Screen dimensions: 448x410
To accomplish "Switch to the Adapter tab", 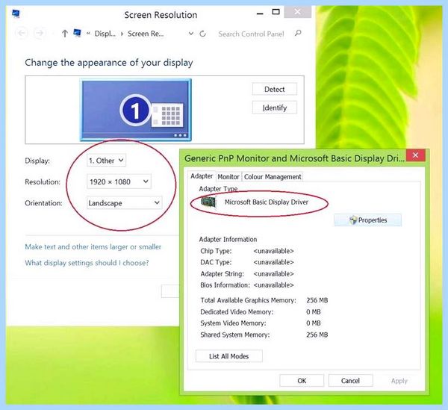I will pos(202,176).
